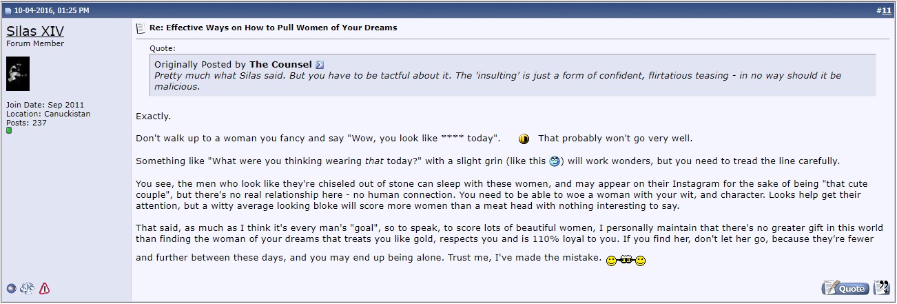The width and height of the screenshot is (897, 304).
Task: Click the cheers smiley at end of post
Action: (x=626, y=261)
